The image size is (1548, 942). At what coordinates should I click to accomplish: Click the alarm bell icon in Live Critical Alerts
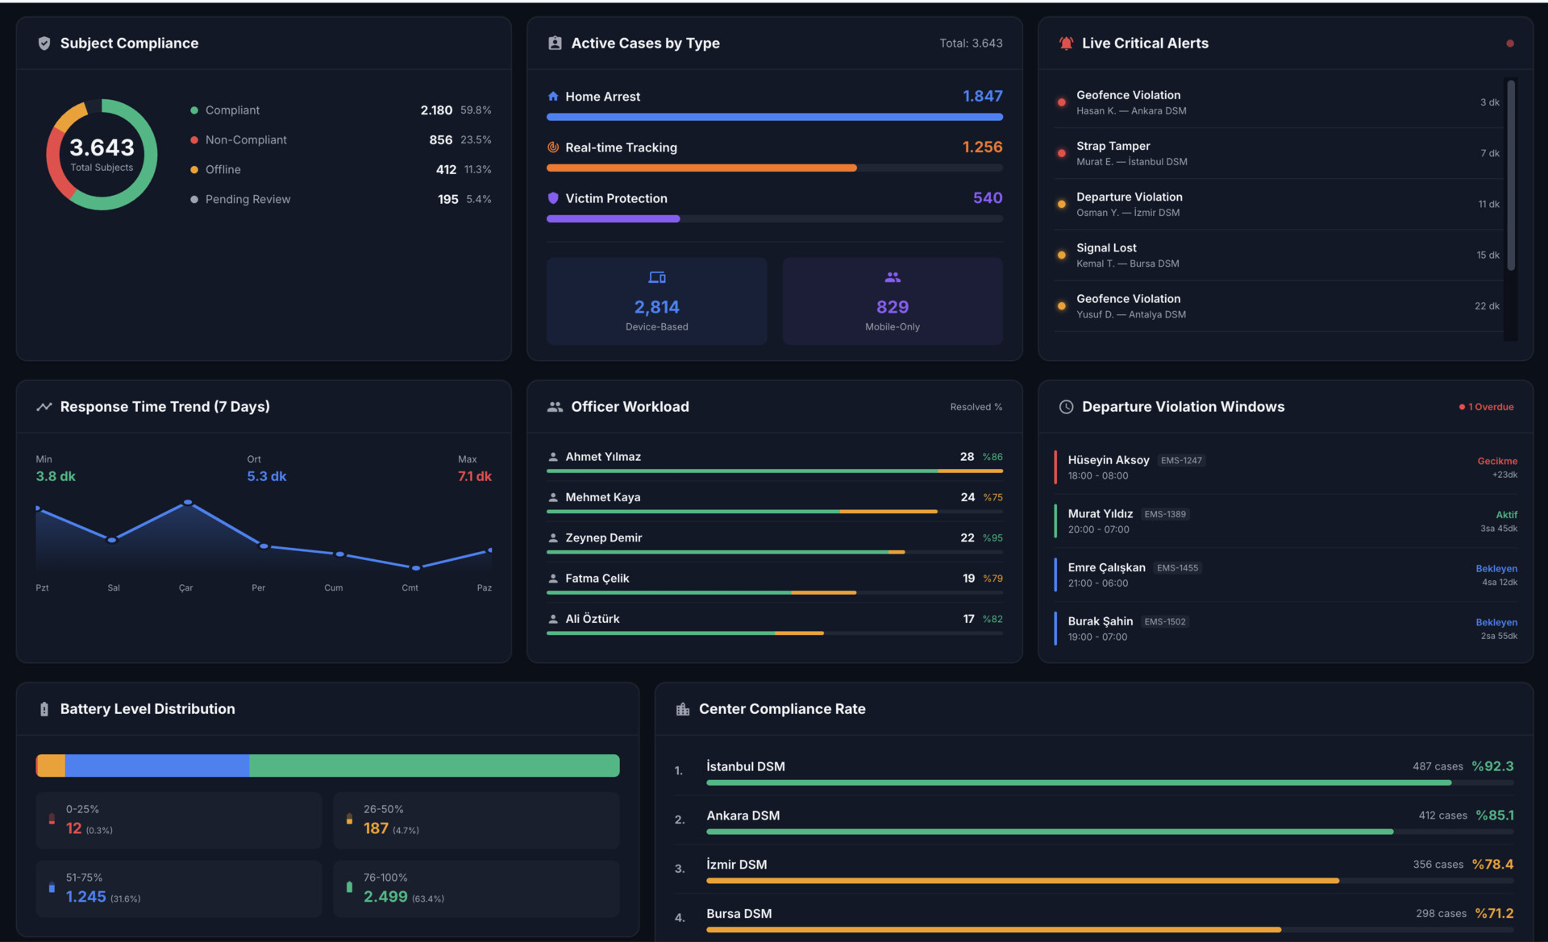click(x=1066, y=44)
